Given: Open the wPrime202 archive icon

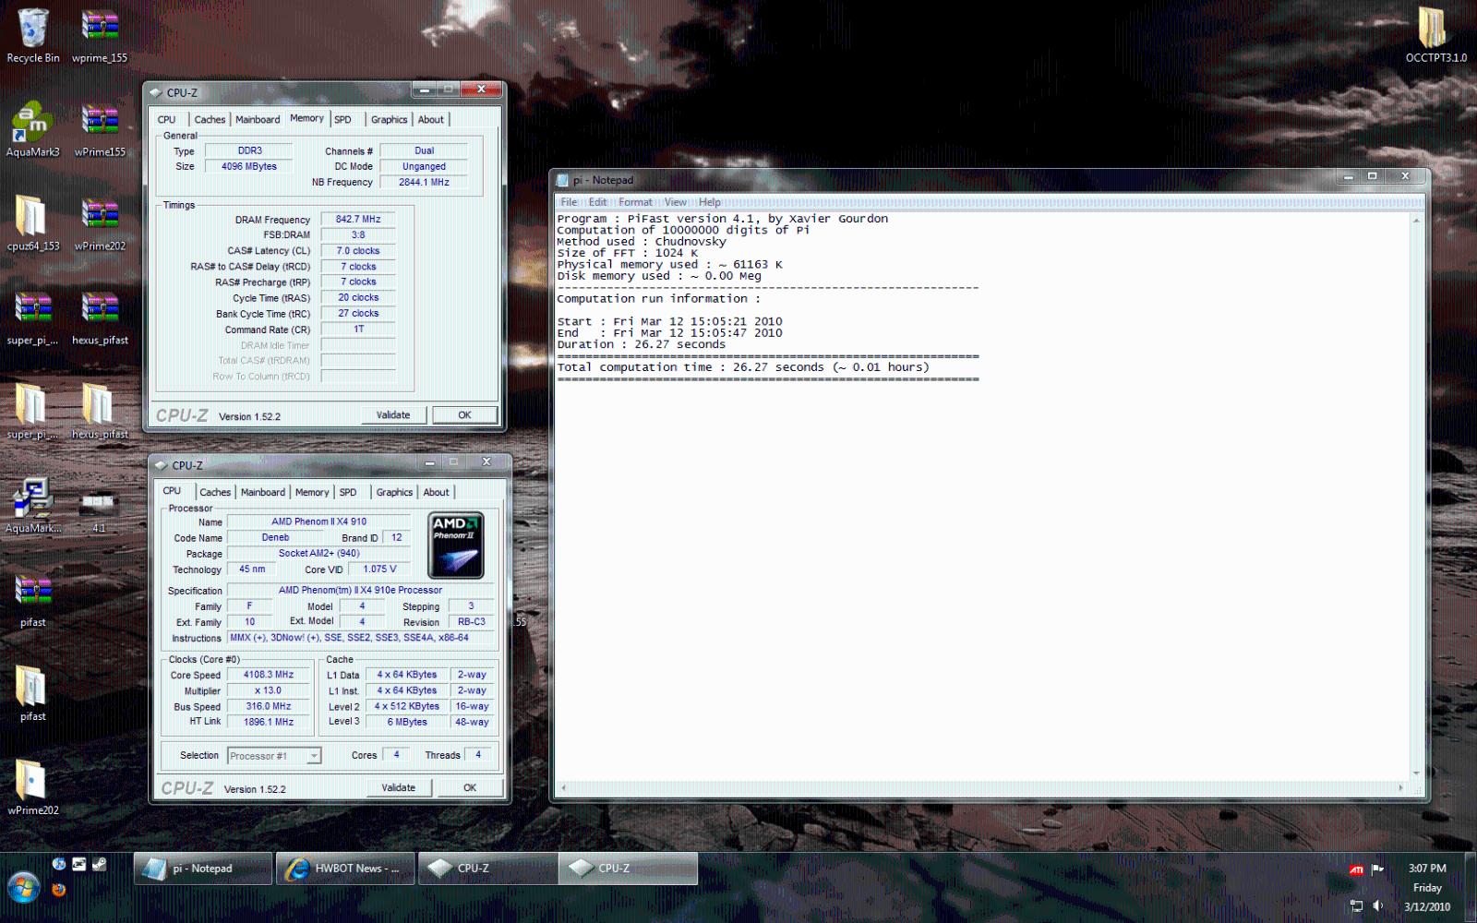Looking at the screenshot, I should tap(100, 224).
